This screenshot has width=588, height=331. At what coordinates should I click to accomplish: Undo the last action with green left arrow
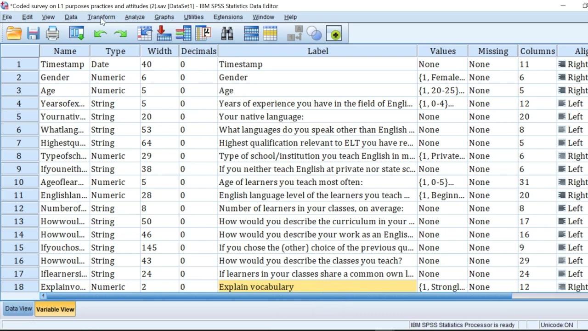[x=100, y=34]
